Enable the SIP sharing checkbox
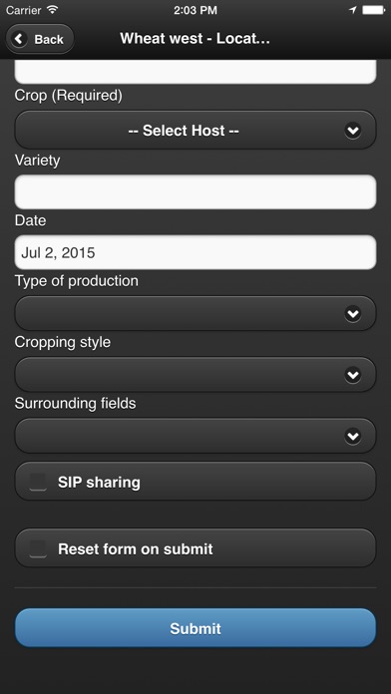 (38, 482)
